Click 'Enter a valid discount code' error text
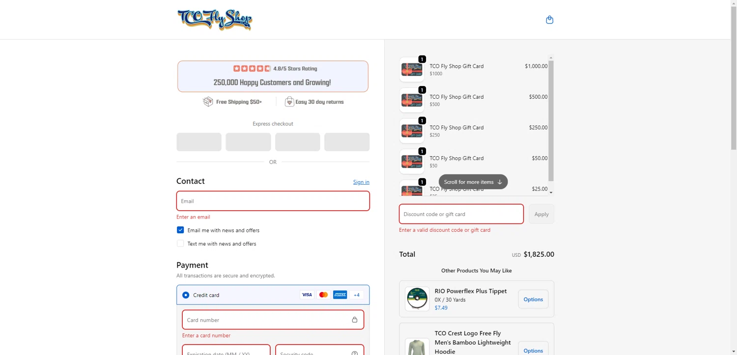This screenshot has height=355, width=737. click(445, 230)
